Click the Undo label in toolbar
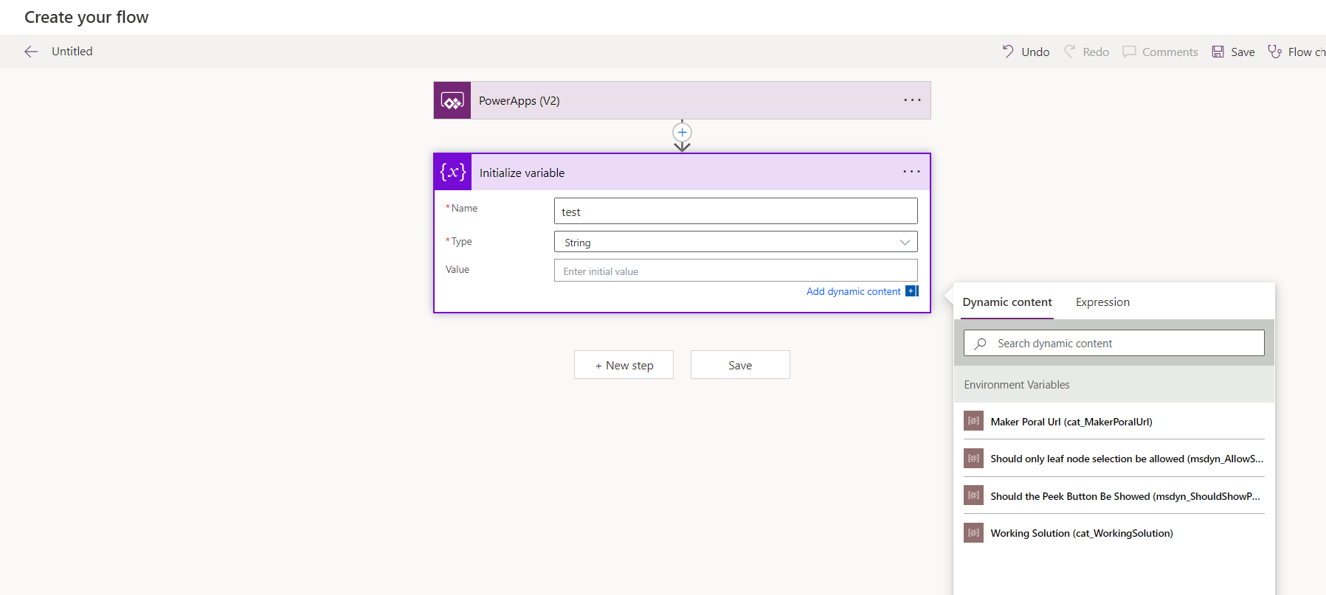Screen dimensions: 1326x595 [1035, 52]
